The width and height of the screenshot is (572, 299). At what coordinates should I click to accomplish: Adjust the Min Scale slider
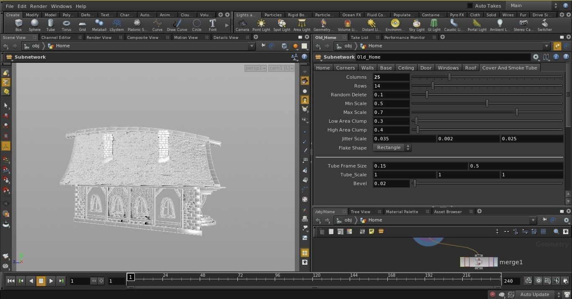point(487,103)
